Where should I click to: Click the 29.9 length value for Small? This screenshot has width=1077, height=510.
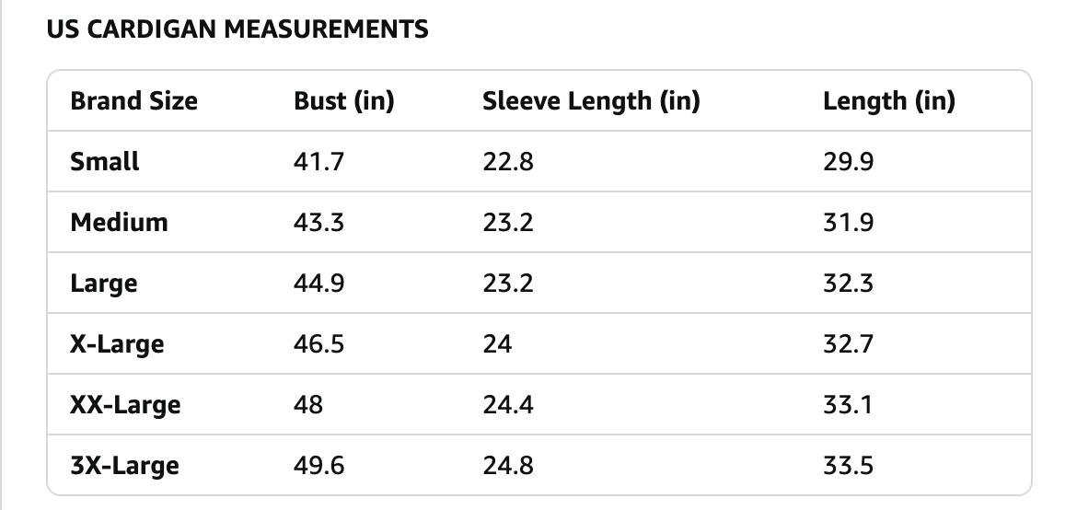click(848, 161)
